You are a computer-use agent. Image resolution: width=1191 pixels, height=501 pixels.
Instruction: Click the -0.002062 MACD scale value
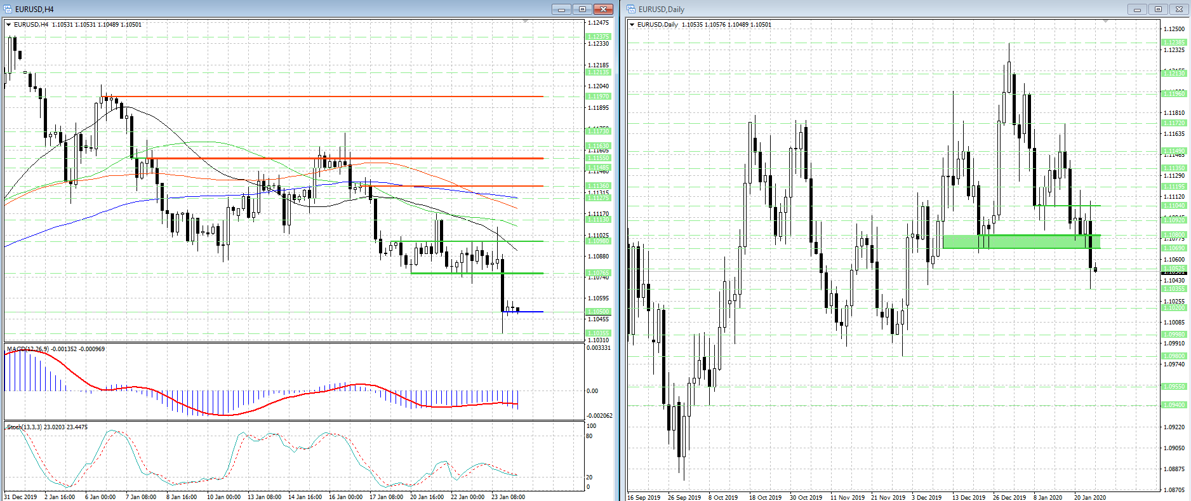click(x=599, y=416)
